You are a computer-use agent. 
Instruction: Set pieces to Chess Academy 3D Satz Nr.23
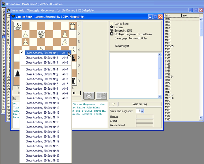pyautogui.click(x=46, y=161)
